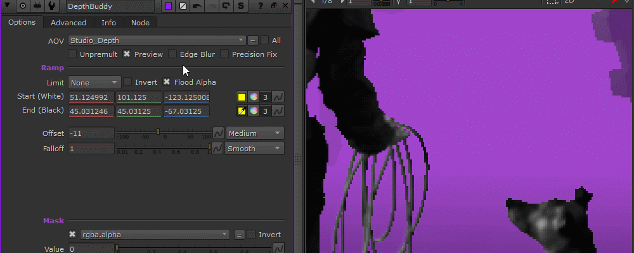The height and width of the screenshot is (253, 634).
Task: Open the Smooth dropdown
Action: (x=254, y=149)
